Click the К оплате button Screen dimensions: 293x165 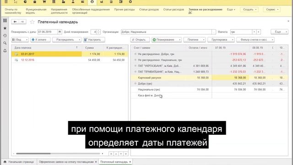pyautogui.click(x=41, y=40)
